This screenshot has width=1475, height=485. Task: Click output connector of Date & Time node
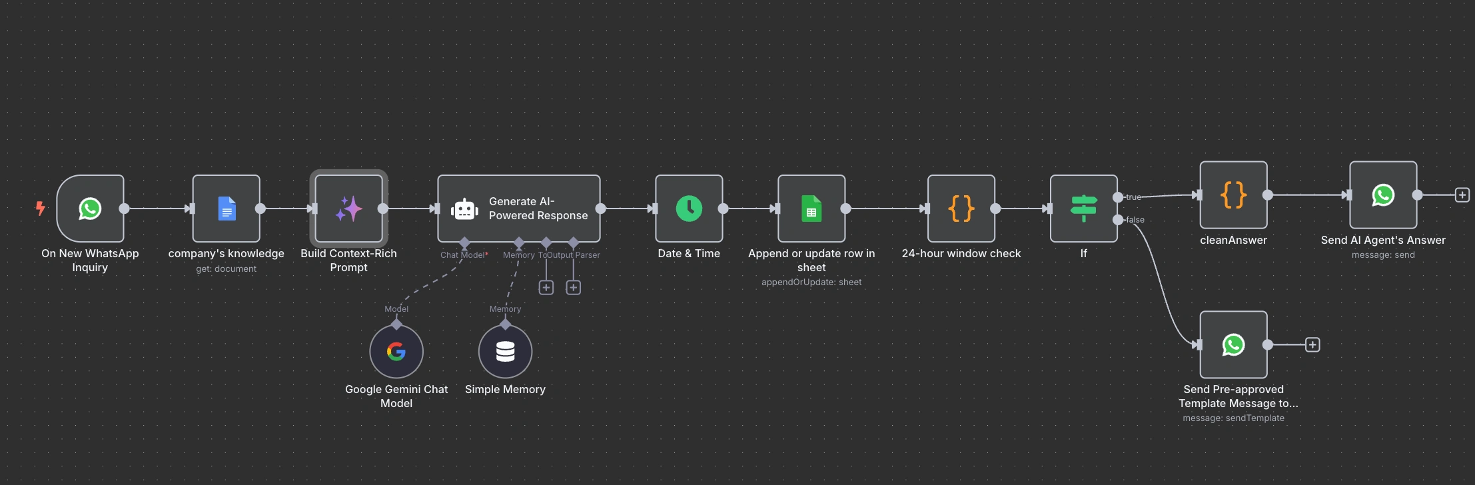pos(723,209)
